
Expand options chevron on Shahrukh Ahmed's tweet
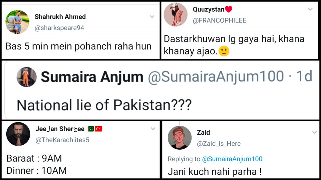pyautogui.click(x=152, y=17)
